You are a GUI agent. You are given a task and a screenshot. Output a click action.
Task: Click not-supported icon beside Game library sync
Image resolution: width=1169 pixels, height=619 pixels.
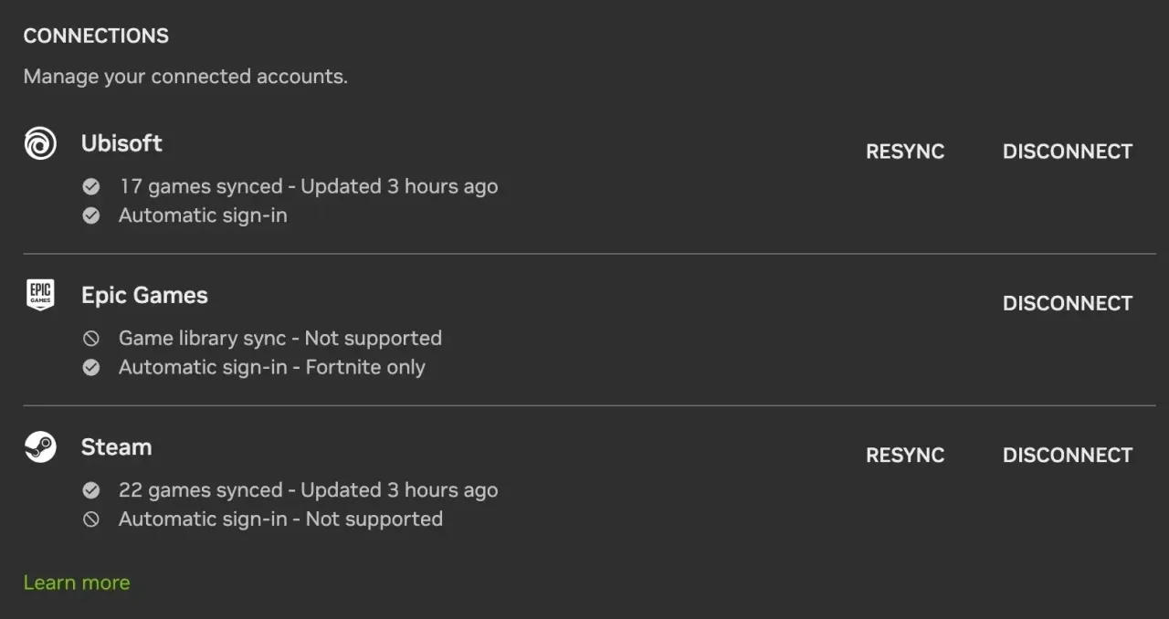click(x=91, y=339)
